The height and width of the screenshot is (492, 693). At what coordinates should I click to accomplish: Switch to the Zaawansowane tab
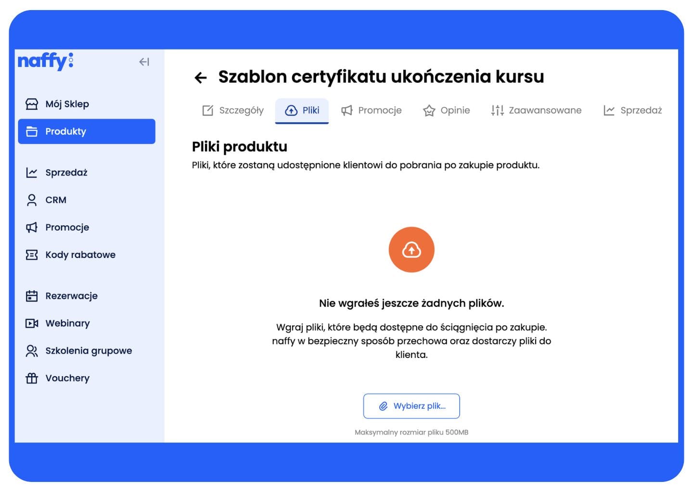[x=536, y=111]
